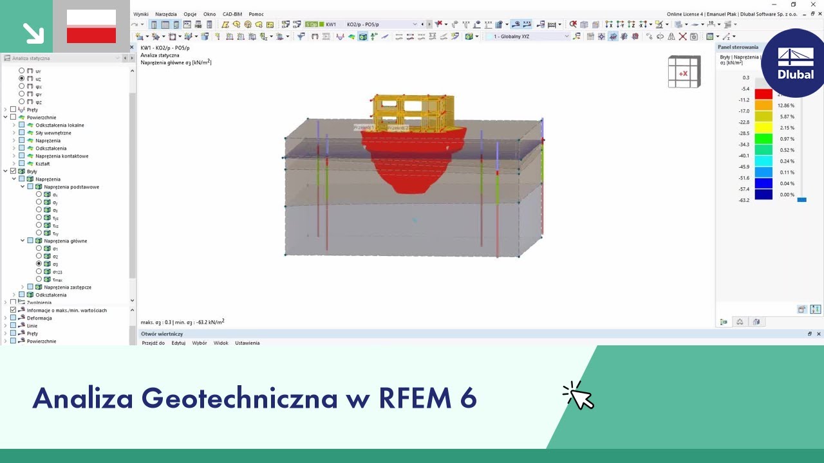Collapse Naprężenia główne node
Viewport: 824px width, 463px height.
point(22,241)
